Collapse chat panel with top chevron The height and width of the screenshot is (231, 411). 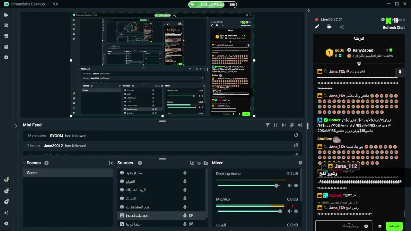tap(309, 11)
